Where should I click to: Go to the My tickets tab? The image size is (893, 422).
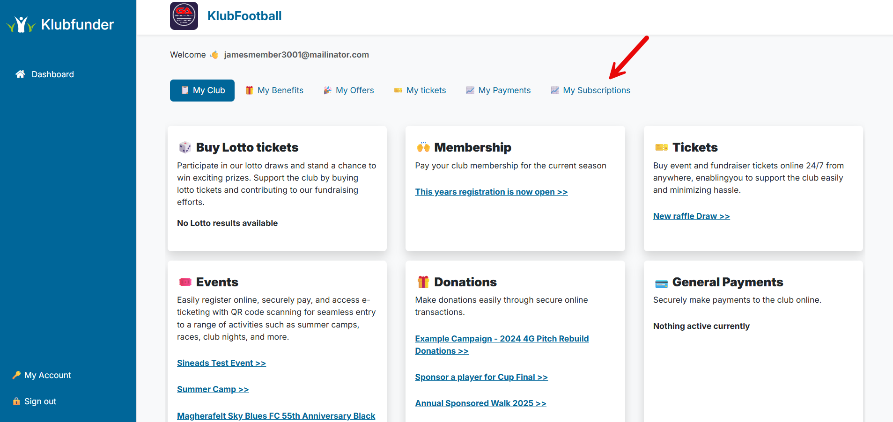420,90
